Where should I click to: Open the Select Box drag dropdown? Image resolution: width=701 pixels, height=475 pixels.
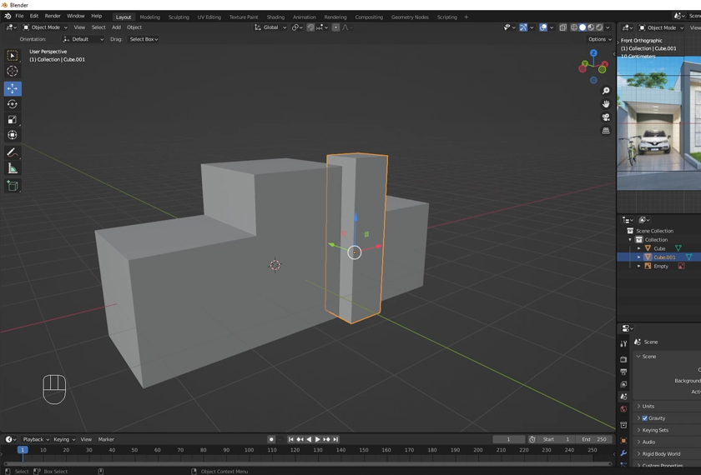(x=144, y=39)
